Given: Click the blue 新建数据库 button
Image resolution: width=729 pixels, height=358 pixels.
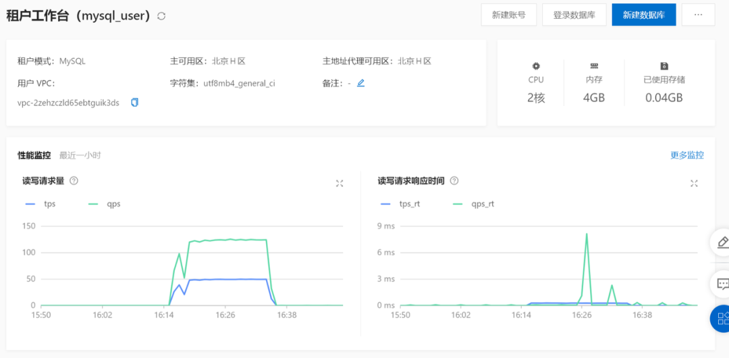Looking at the screenshot, I should [643, 14].
